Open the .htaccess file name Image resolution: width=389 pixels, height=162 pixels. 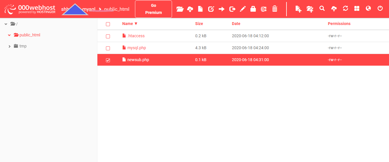pos(136,36)
